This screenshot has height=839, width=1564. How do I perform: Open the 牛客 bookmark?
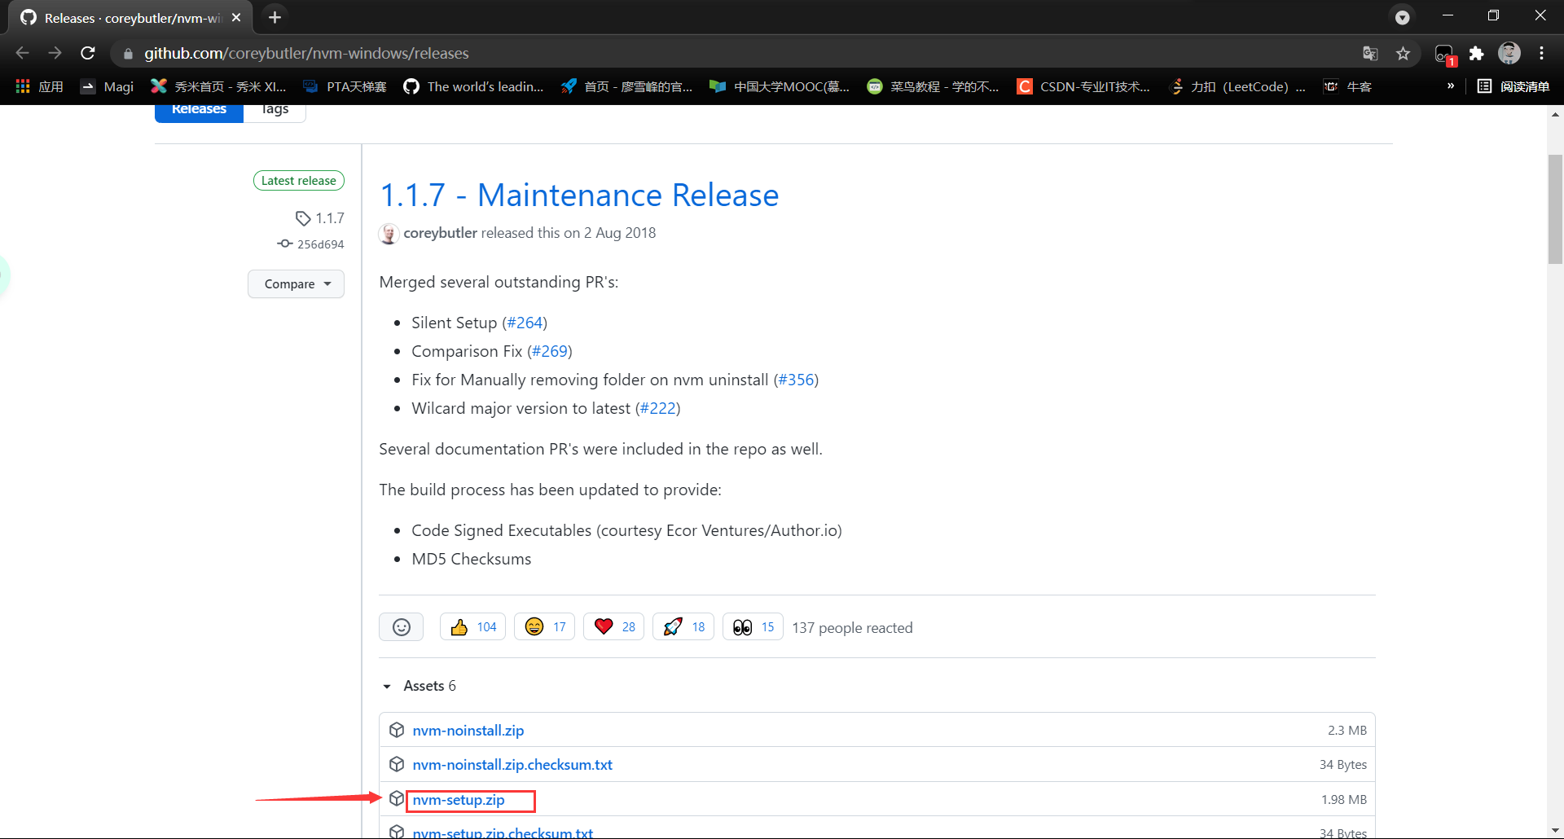click(1348, 86)
